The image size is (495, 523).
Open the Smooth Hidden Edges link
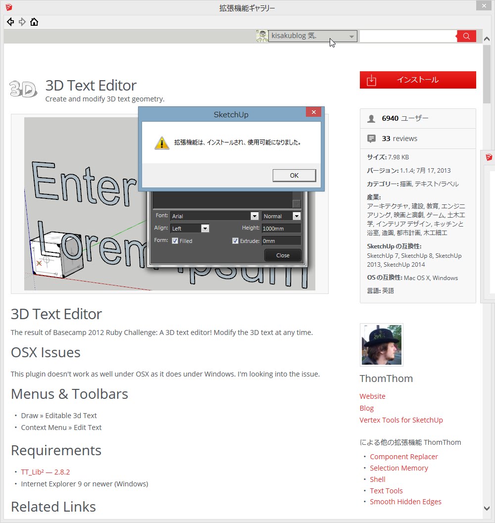click(x=405, y=502)
